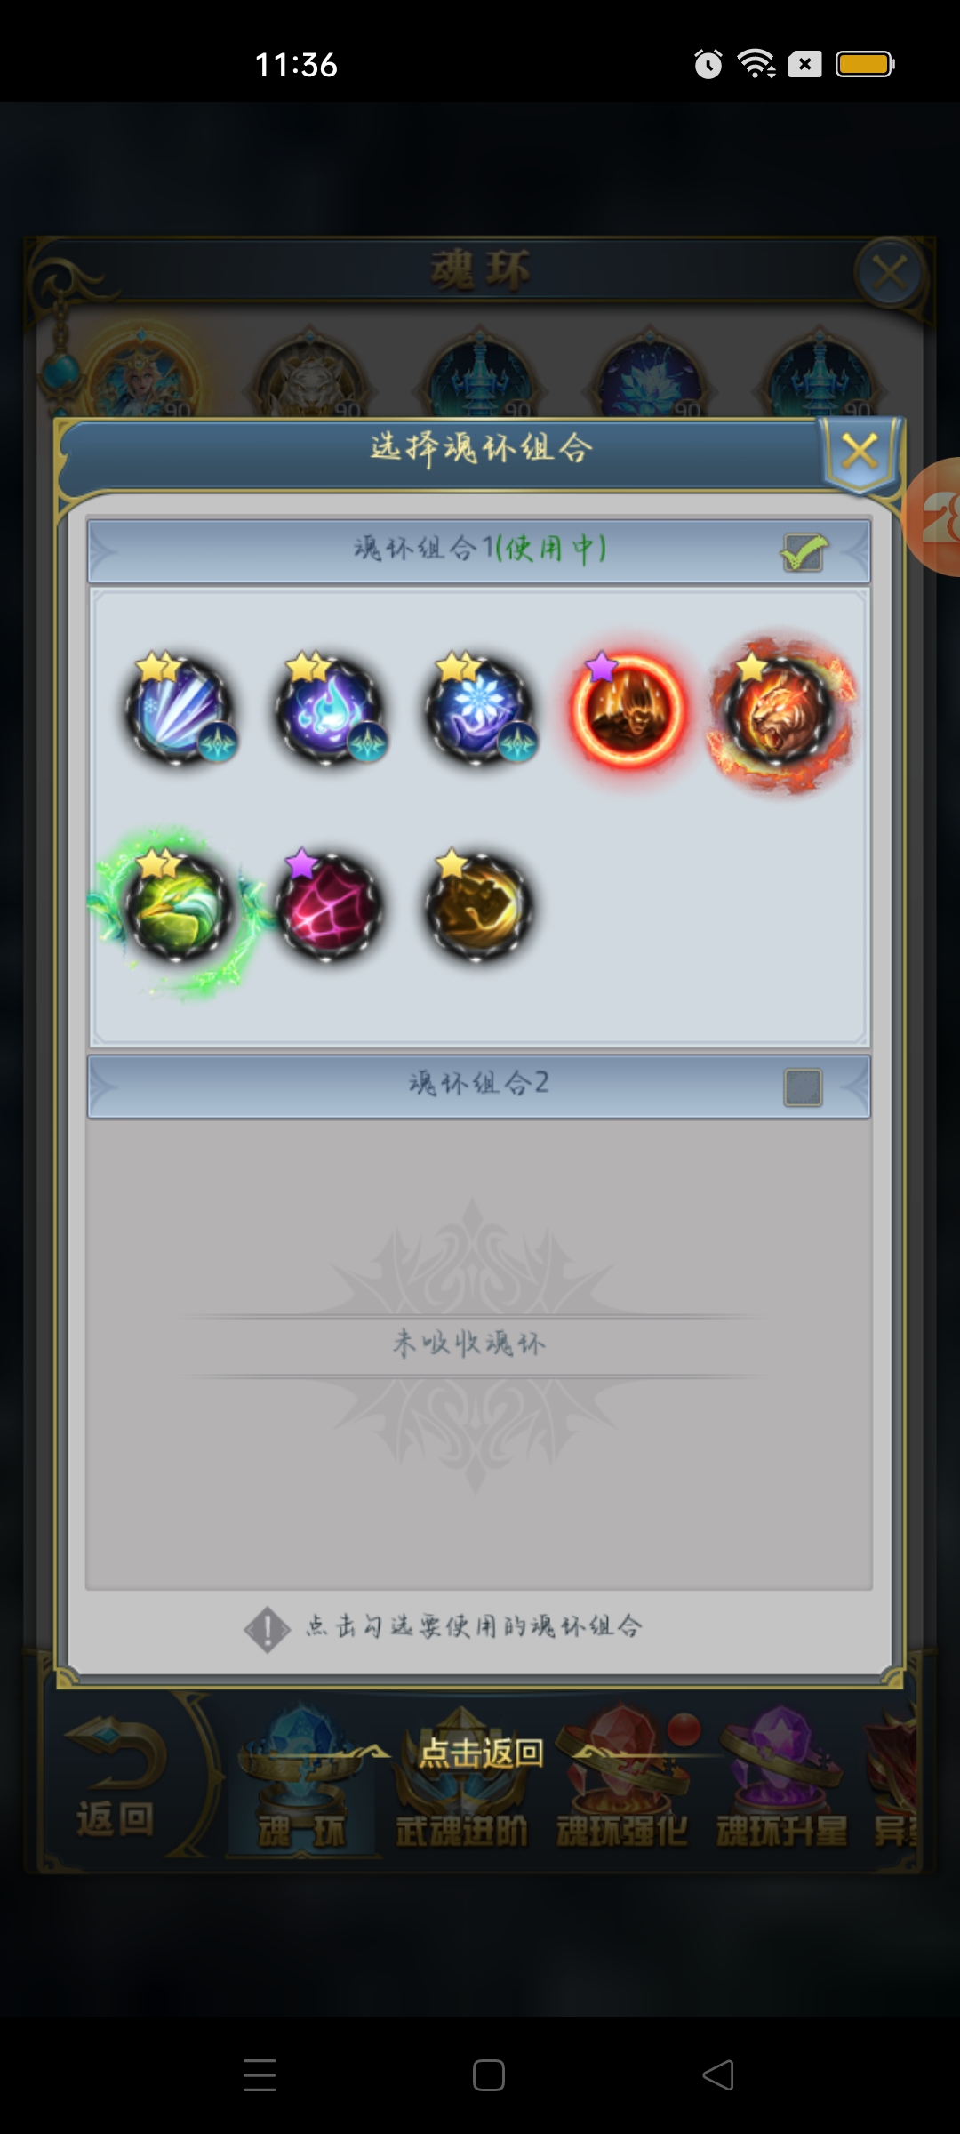The width and height of the screenshot is (960, 2134).
Task: Tap the purple flame soul ring icon
Action: point(329,710)
